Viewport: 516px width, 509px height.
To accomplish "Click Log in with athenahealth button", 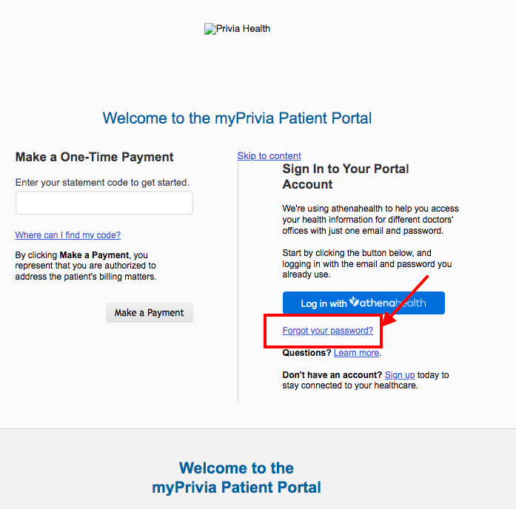I will [363, 303].
